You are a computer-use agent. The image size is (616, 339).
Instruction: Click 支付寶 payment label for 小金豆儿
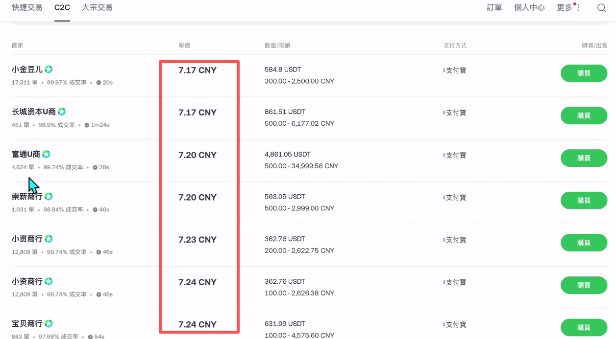456,70
